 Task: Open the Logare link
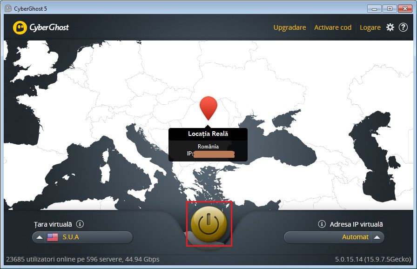370,27
